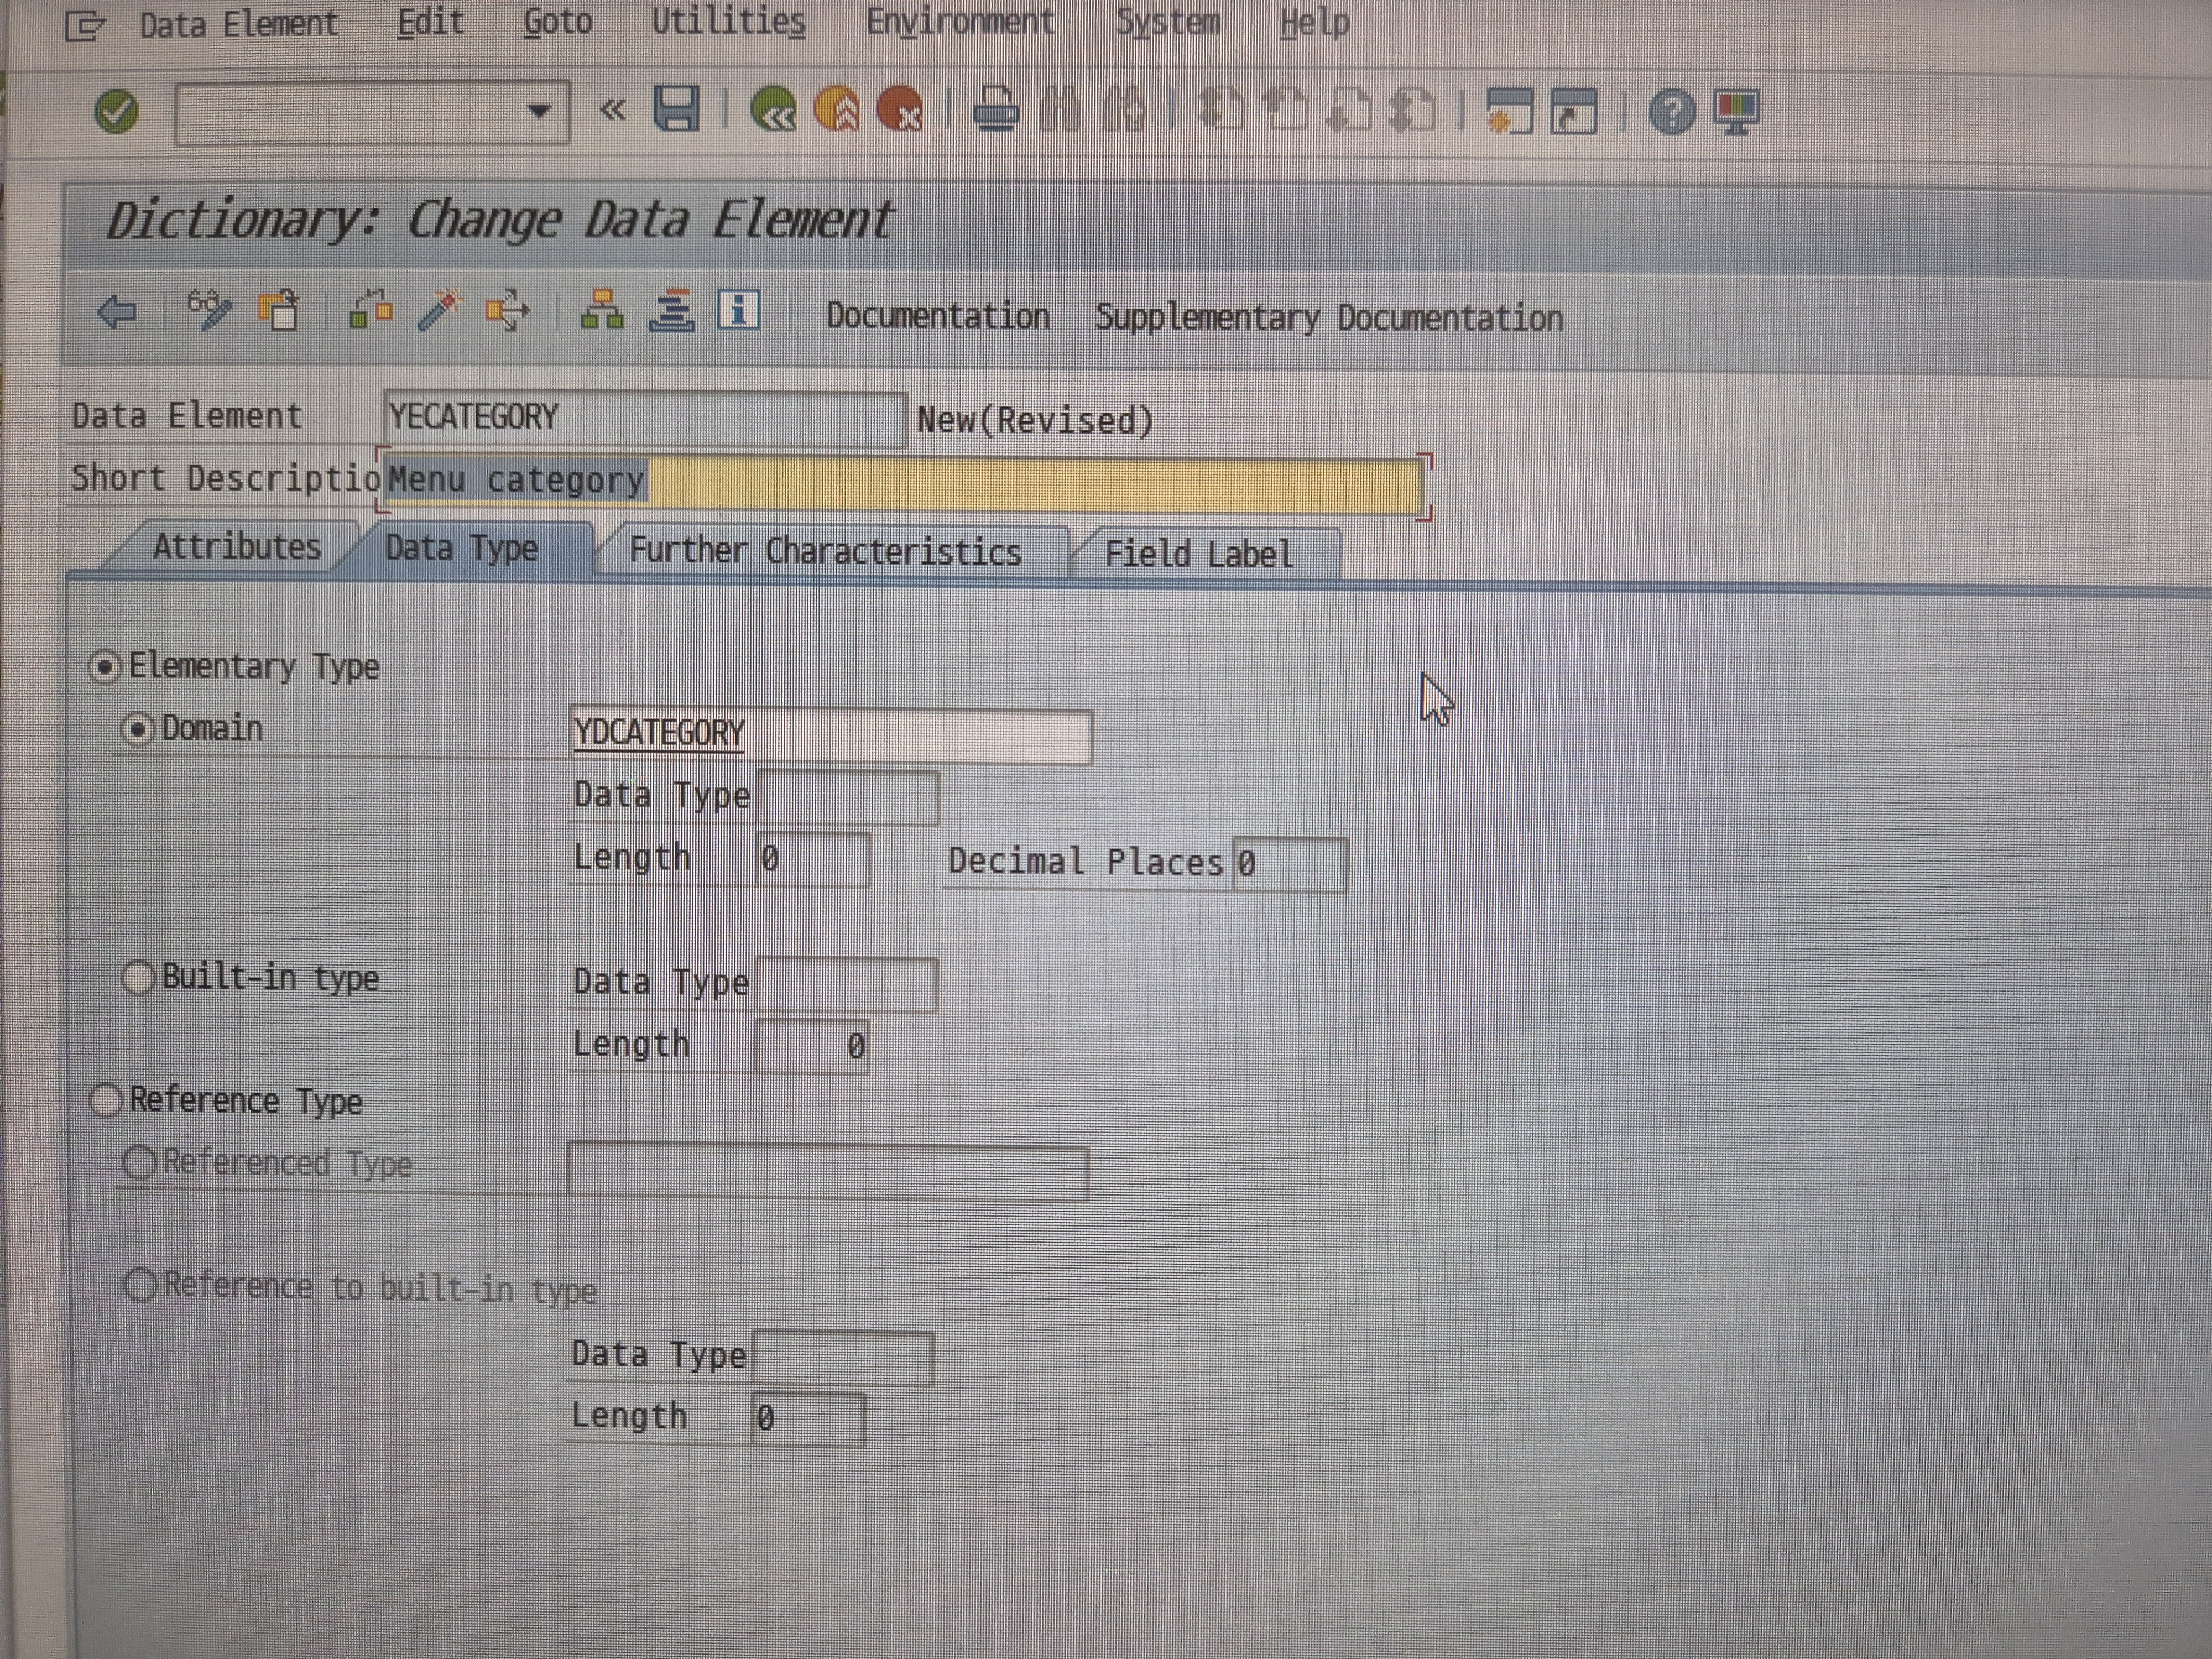Switch to the Further Characteristics tab
Image resolution: width=2212 pixels, height=1659 pixels.
pos(826,551)
